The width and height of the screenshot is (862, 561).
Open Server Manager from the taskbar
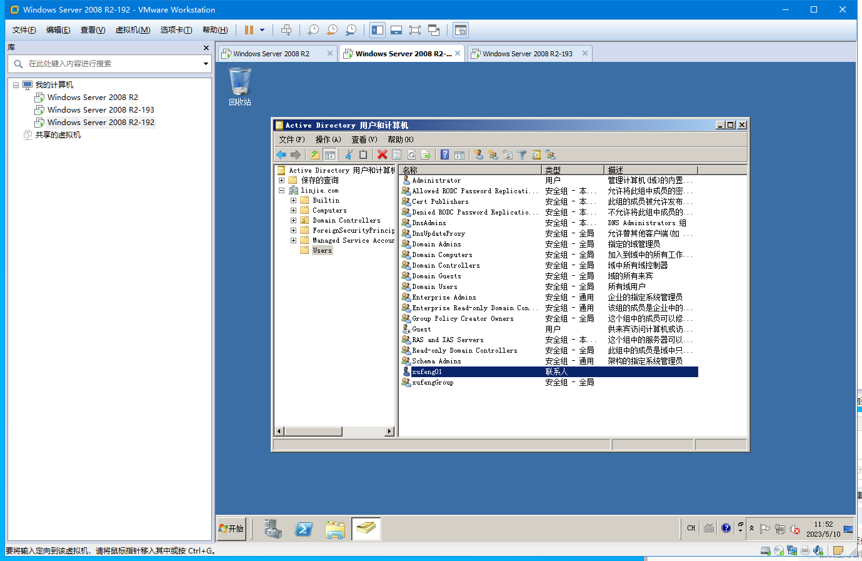coord(273,529)
